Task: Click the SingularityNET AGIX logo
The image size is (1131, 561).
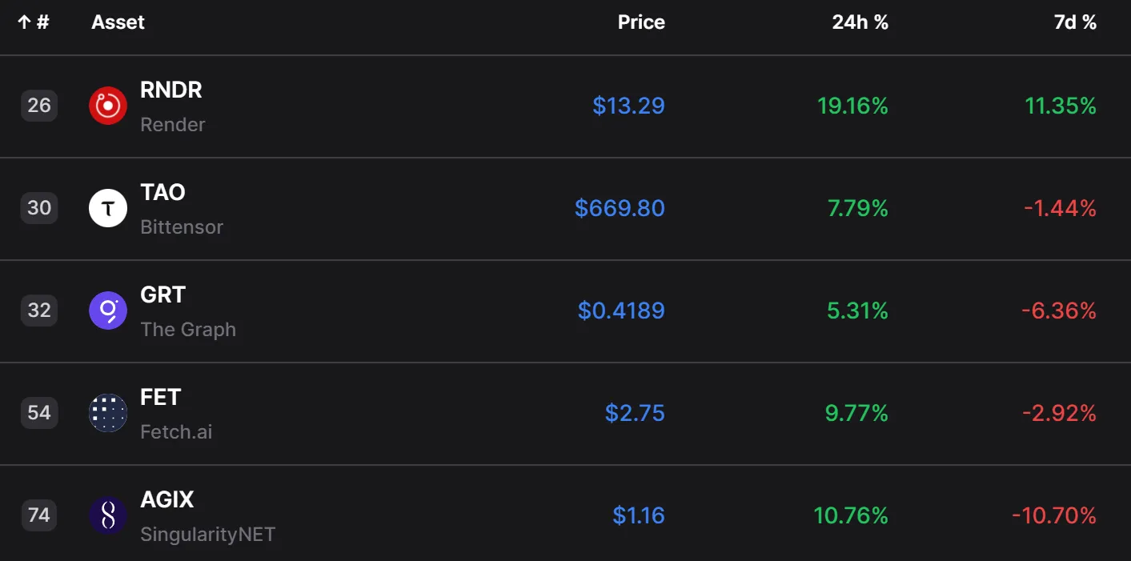Action: 108,515
